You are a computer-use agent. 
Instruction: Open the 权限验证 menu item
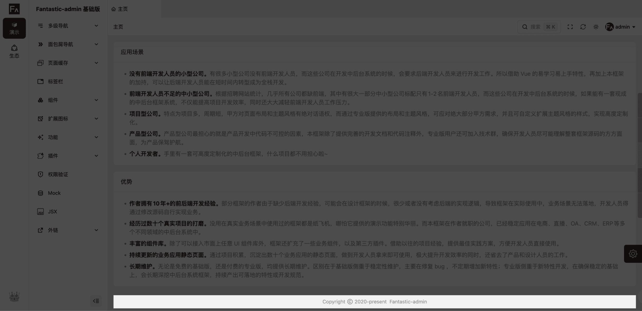(58, 174)
